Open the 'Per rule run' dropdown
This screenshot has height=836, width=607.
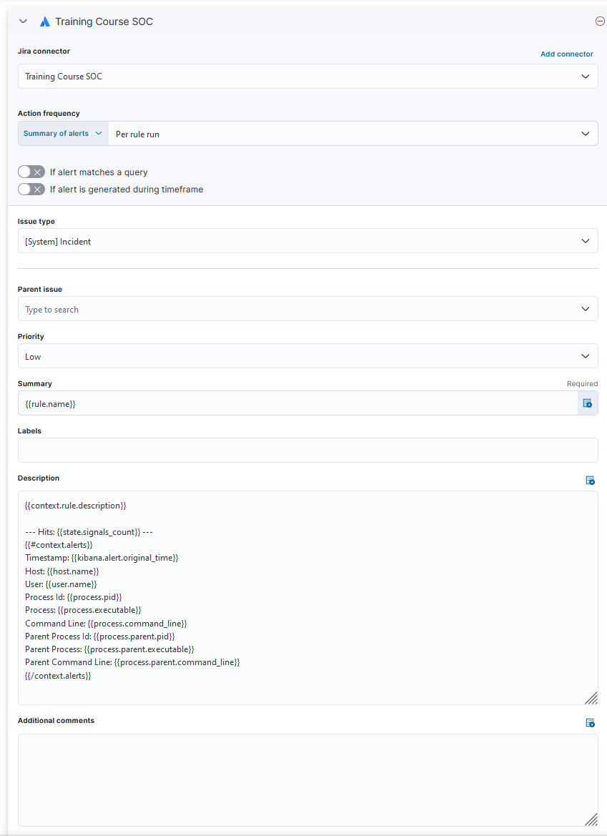[x=353, y=134]
